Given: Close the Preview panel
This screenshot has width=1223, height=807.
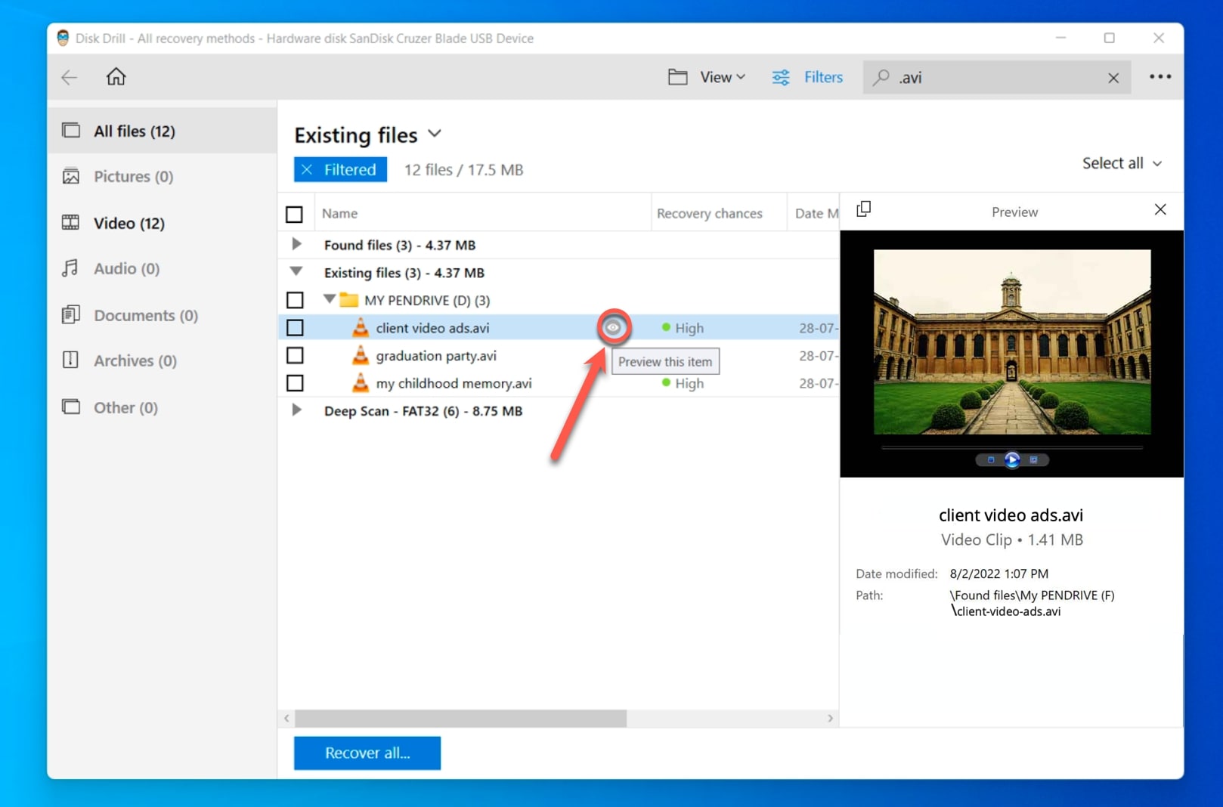Looking at the screenshot, I should 1160,209.
